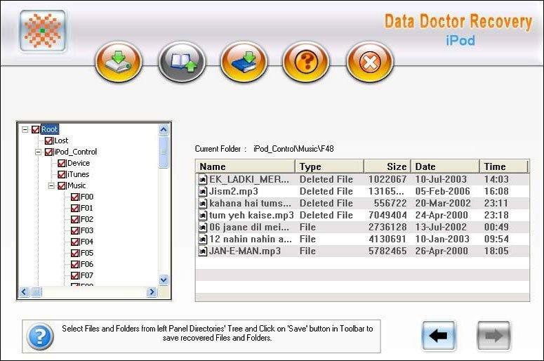Sort by the Size column header
Image resolution: width=544 pixels, height=361 pixels.
(387, 166)
